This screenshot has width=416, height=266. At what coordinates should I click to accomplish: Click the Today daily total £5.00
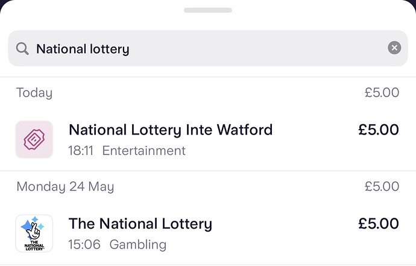[x=382, y=92]
